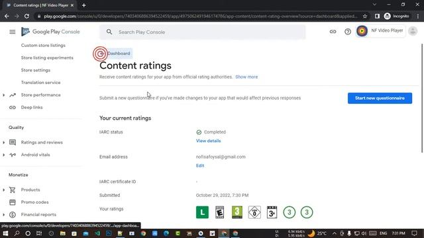Viewport: 424px width, 238px height.
Task: Expand the Financial reports section
Action: (3, 215)
